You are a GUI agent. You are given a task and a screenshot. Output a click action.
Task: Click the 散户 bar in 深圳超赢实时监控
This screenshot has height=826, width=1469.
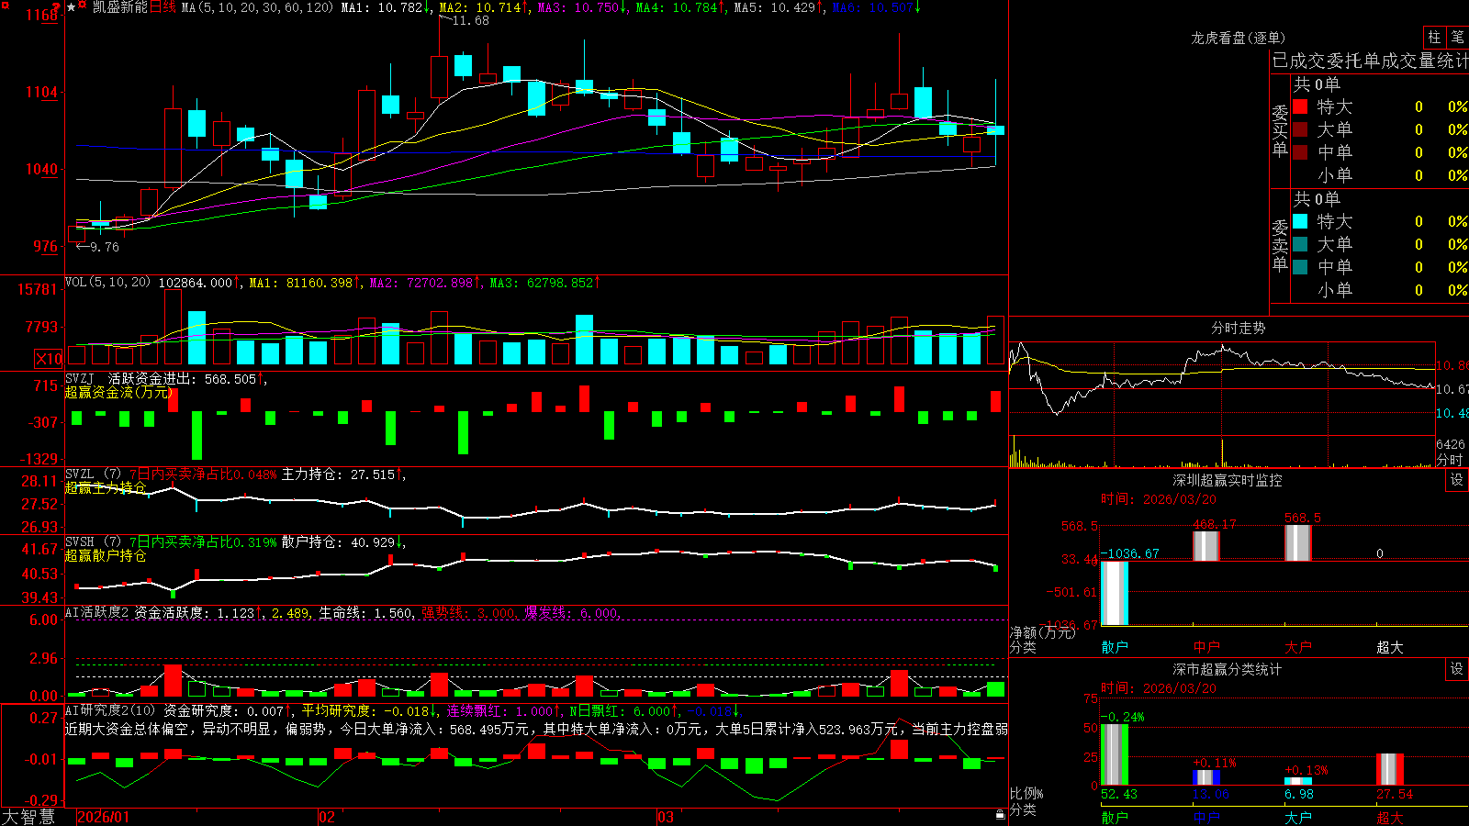tap(1115, 593)
